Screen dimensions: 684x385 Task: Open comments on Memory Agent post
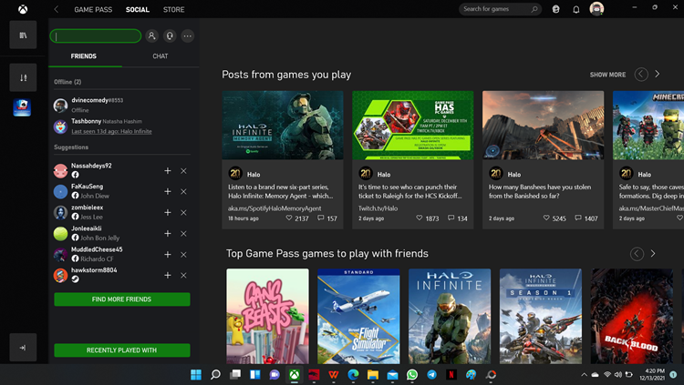pyautogui.click(x=321, y=218)
